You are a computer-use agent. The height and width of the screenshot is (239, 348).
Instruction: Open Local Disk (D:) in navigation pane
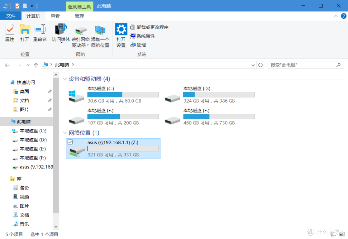coord(29,140)
